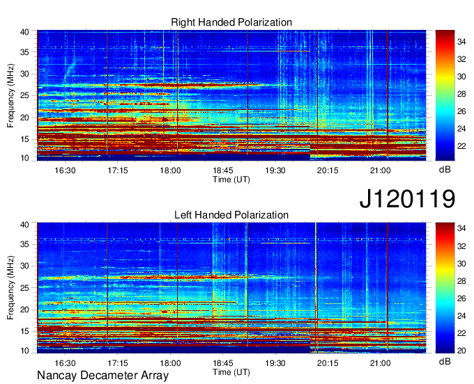
Task: Click the 24 value on the bottom color bar
Action: coord(461,316)
